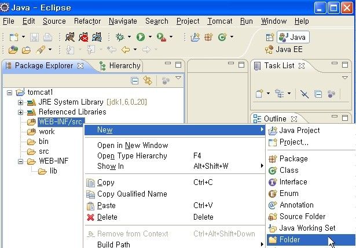Click the Open Task folder icon
The width and height of the screenshot is (356, 248).
26,50
